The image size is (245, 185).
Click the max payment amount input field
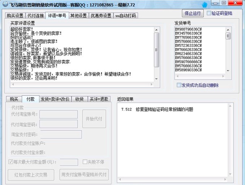click(69, 162)
